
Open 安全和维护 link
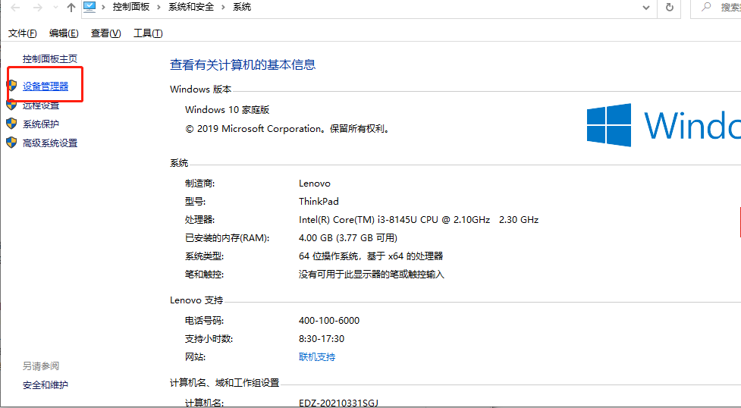[46, 384]
